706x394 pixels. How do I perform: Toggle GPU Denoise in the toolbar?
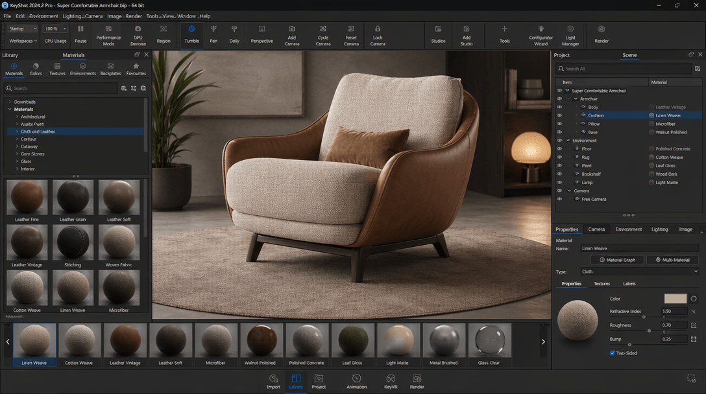138,34
